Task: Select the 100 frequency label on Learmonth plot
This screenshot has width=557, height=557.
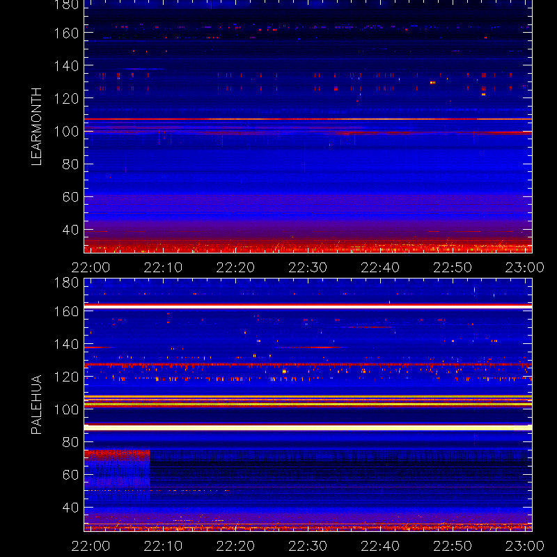Action: tap(66, 132)
